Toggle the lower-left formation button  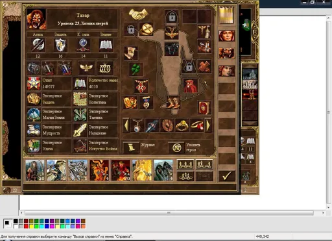click(x=185, y=176)
